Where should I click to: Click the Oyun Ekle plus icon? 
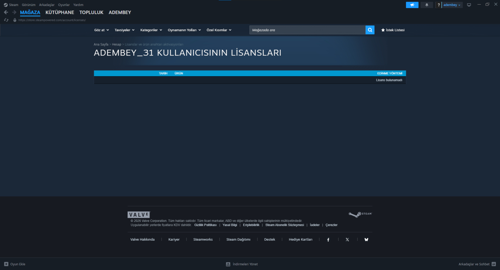pos(6,264)
